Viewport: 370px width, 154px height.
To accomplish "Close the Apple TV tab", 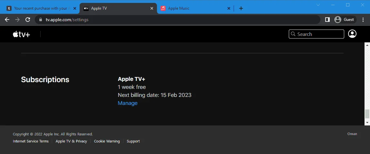I will pos(152,8).
